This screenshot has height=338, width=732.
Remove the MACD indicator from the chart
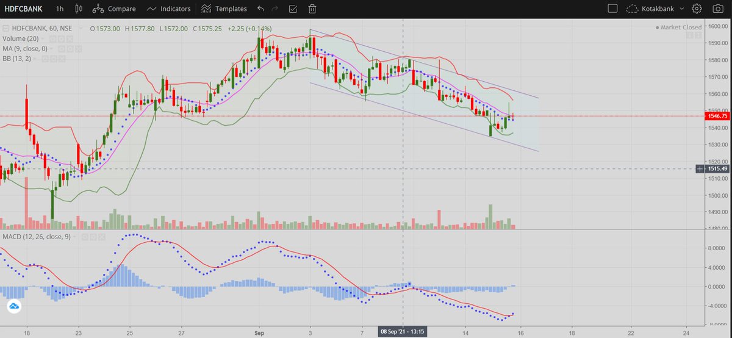[x=102, y=237]
